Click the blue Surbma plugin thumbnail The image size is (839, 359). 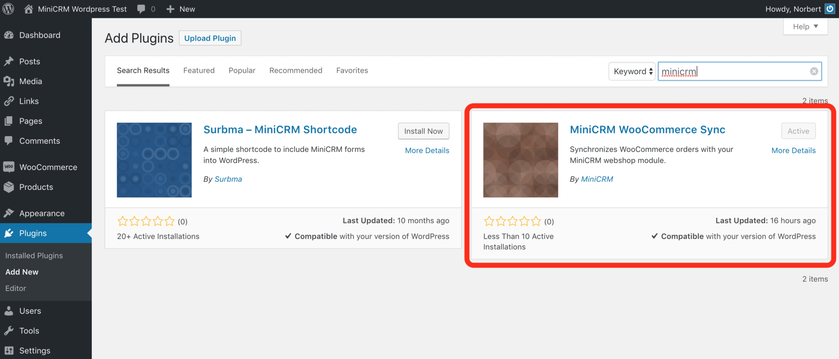pyautogui.click(x=154, y=160)
